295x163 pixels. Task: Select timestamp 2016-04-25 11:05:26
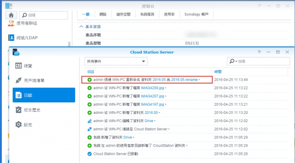(231, 154)
